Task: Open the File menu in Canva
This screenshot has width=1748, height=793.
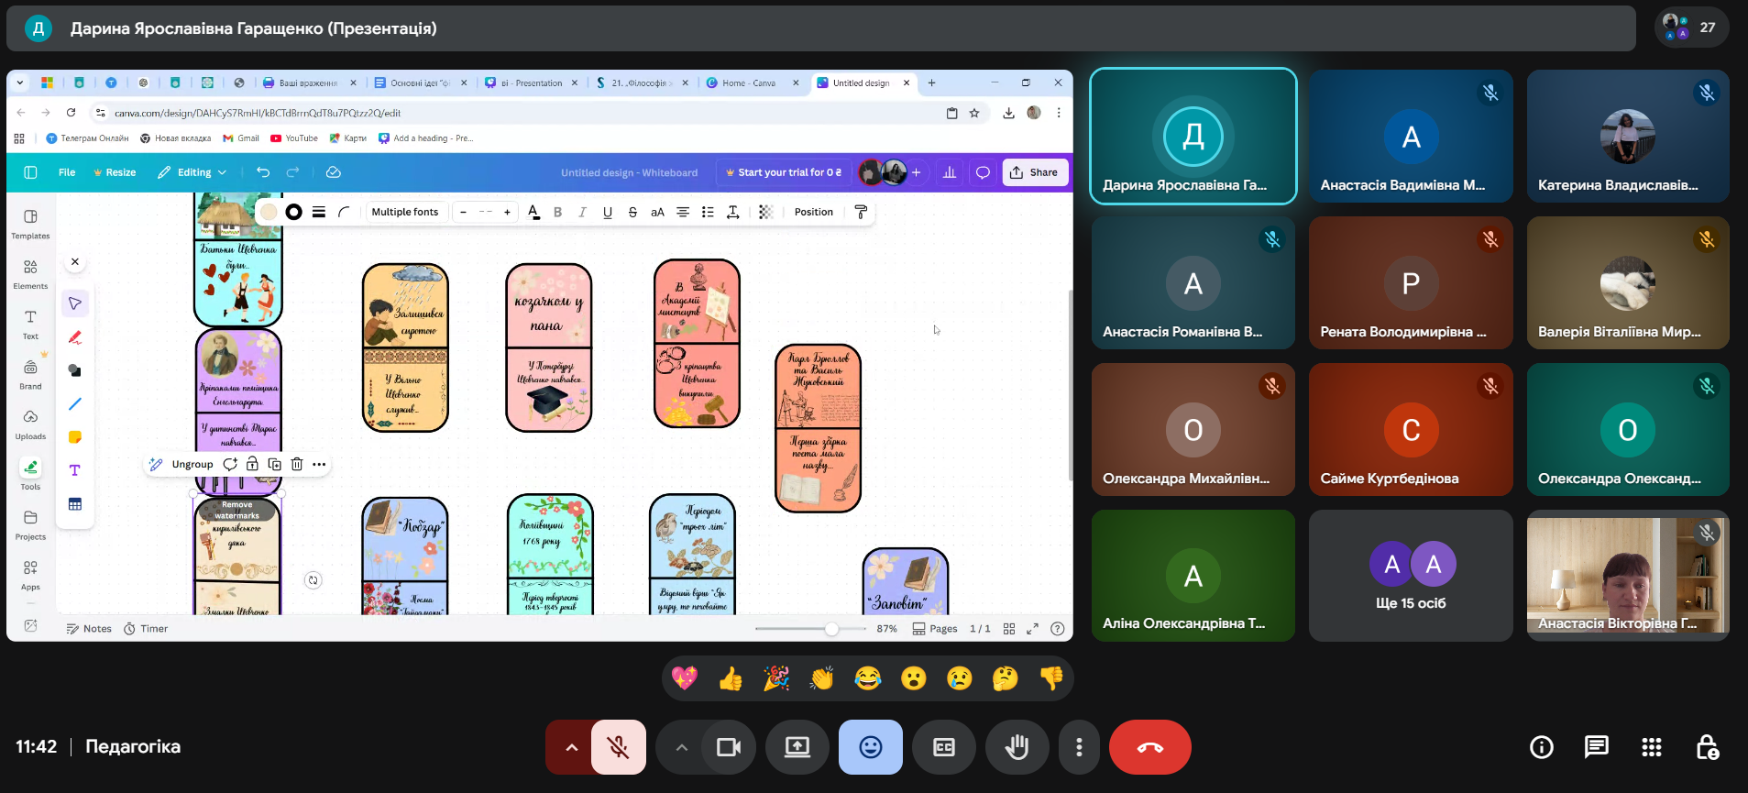Action: pos(67,172)
